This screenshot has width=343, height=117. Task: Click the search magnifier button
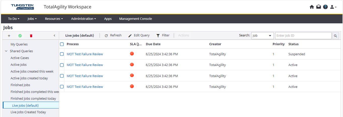click(x=335, y=36)
